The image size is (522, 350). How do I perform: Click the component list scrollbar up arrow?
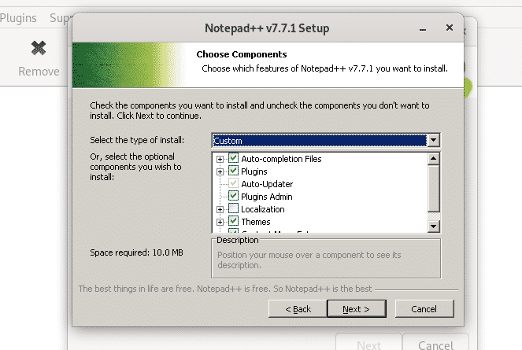[433, 158]
